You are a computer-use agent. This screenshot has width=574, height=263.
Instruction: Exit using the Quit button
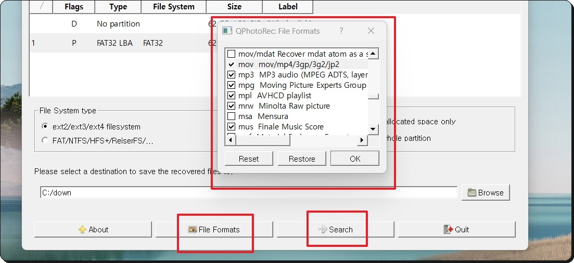coord(457,229)
